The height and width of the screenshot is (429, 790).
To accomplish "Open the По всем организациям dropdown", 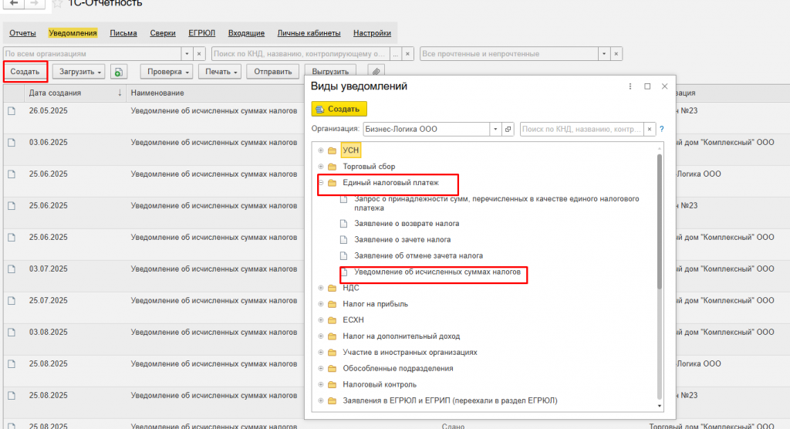I will (x=187, y=53).
